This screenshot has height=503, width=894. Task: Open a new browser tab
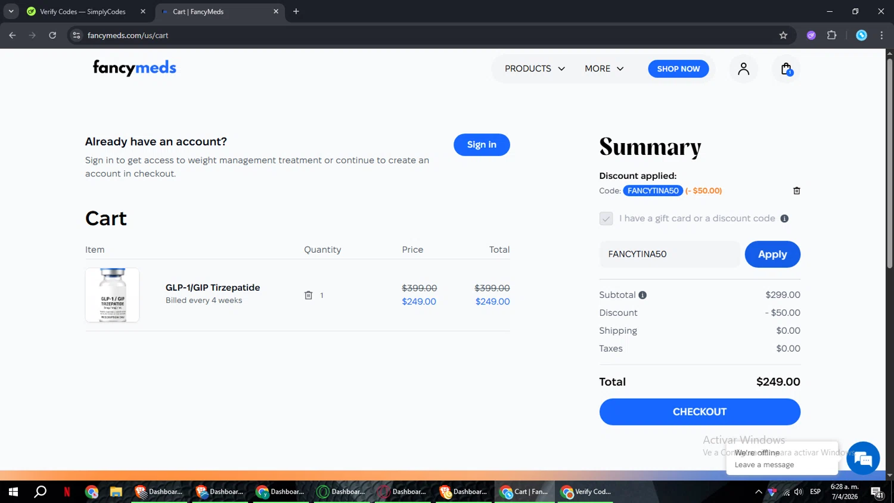(x=296, y=11)
